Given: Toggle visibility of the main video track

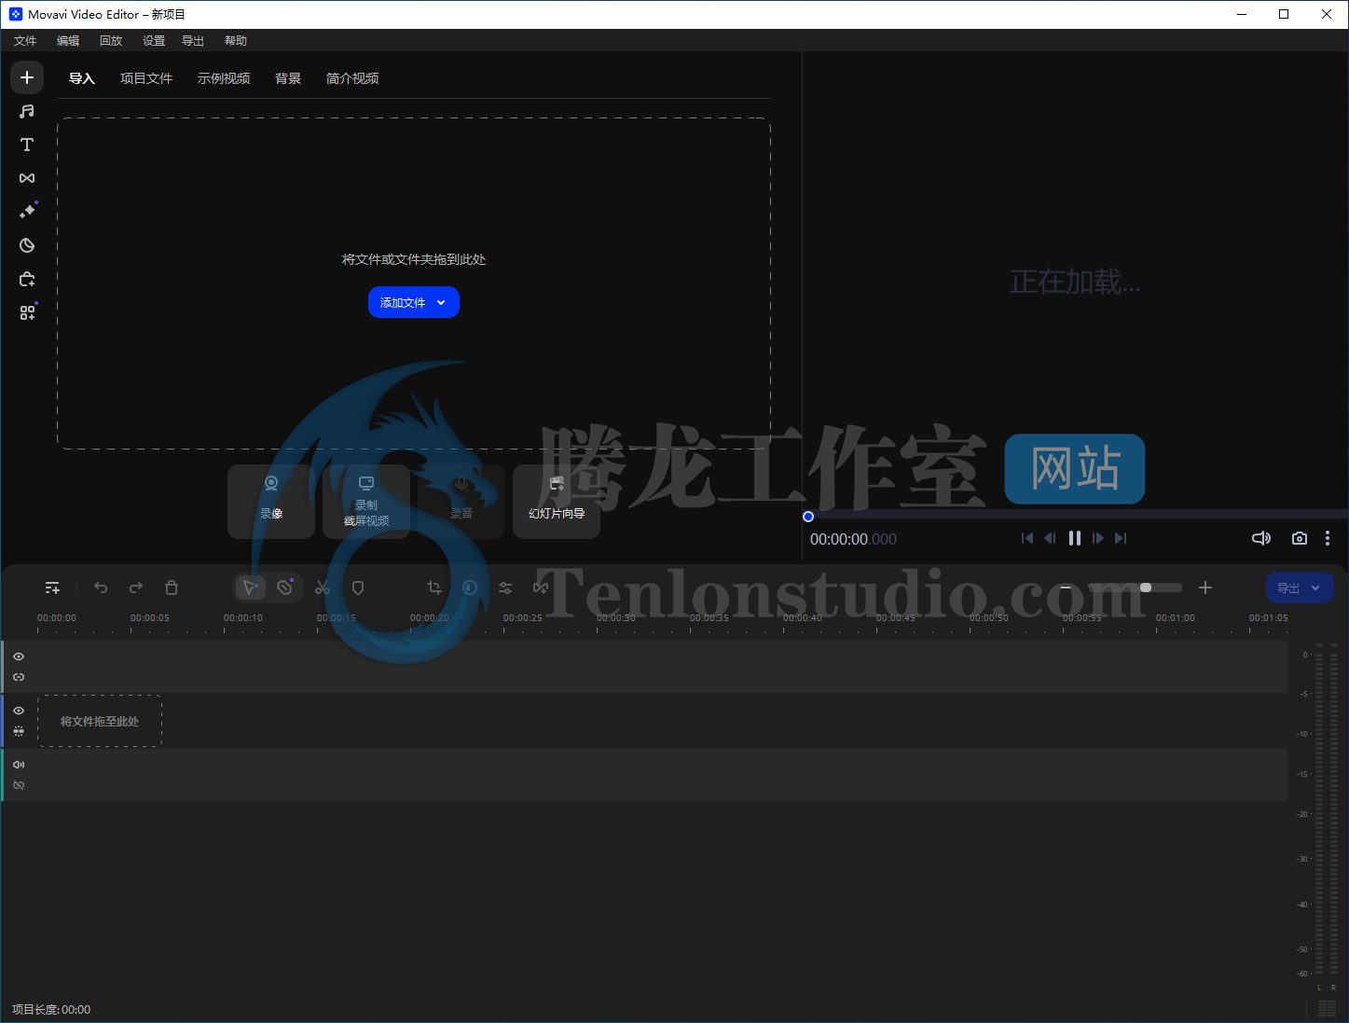Looking at the screenshot, I should pyautogui.click(x=19, y=711).
